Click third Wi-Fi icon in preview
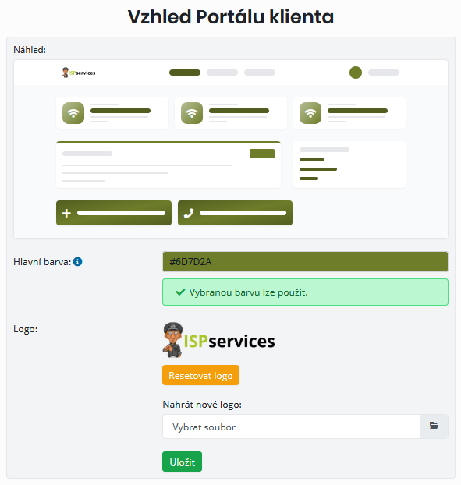This screenshot has width=461, height=485. point(310,113)
